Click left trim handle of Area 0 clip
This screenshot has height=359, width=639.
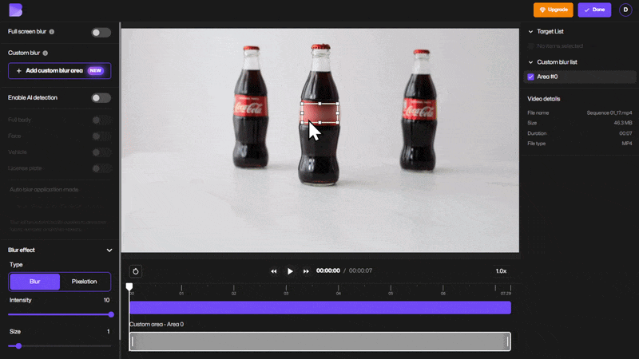click(133, 341)
